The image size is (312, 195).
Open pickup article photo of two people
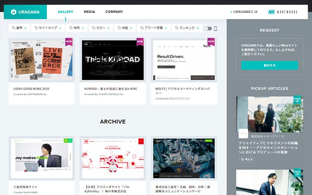(270, 114)
